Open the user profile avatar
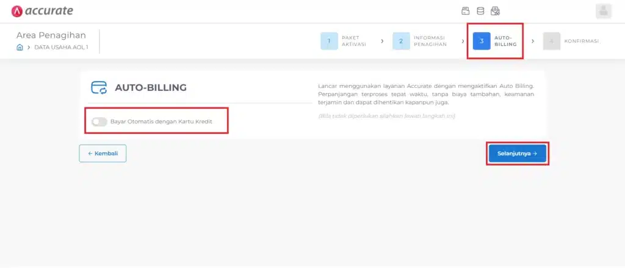625x268 pixels. click(x=604, y=11)
